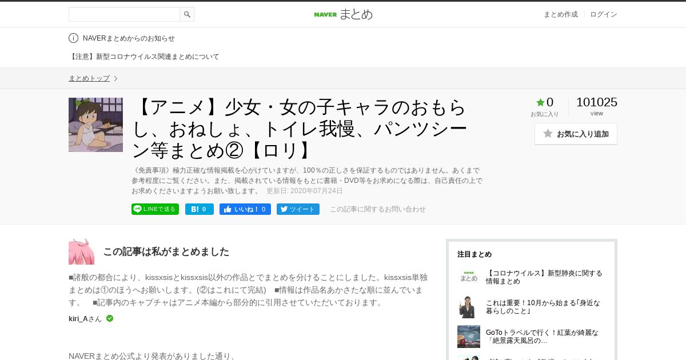
Task: Select the お気に入り label under star count
Action: tap(544, 114)
